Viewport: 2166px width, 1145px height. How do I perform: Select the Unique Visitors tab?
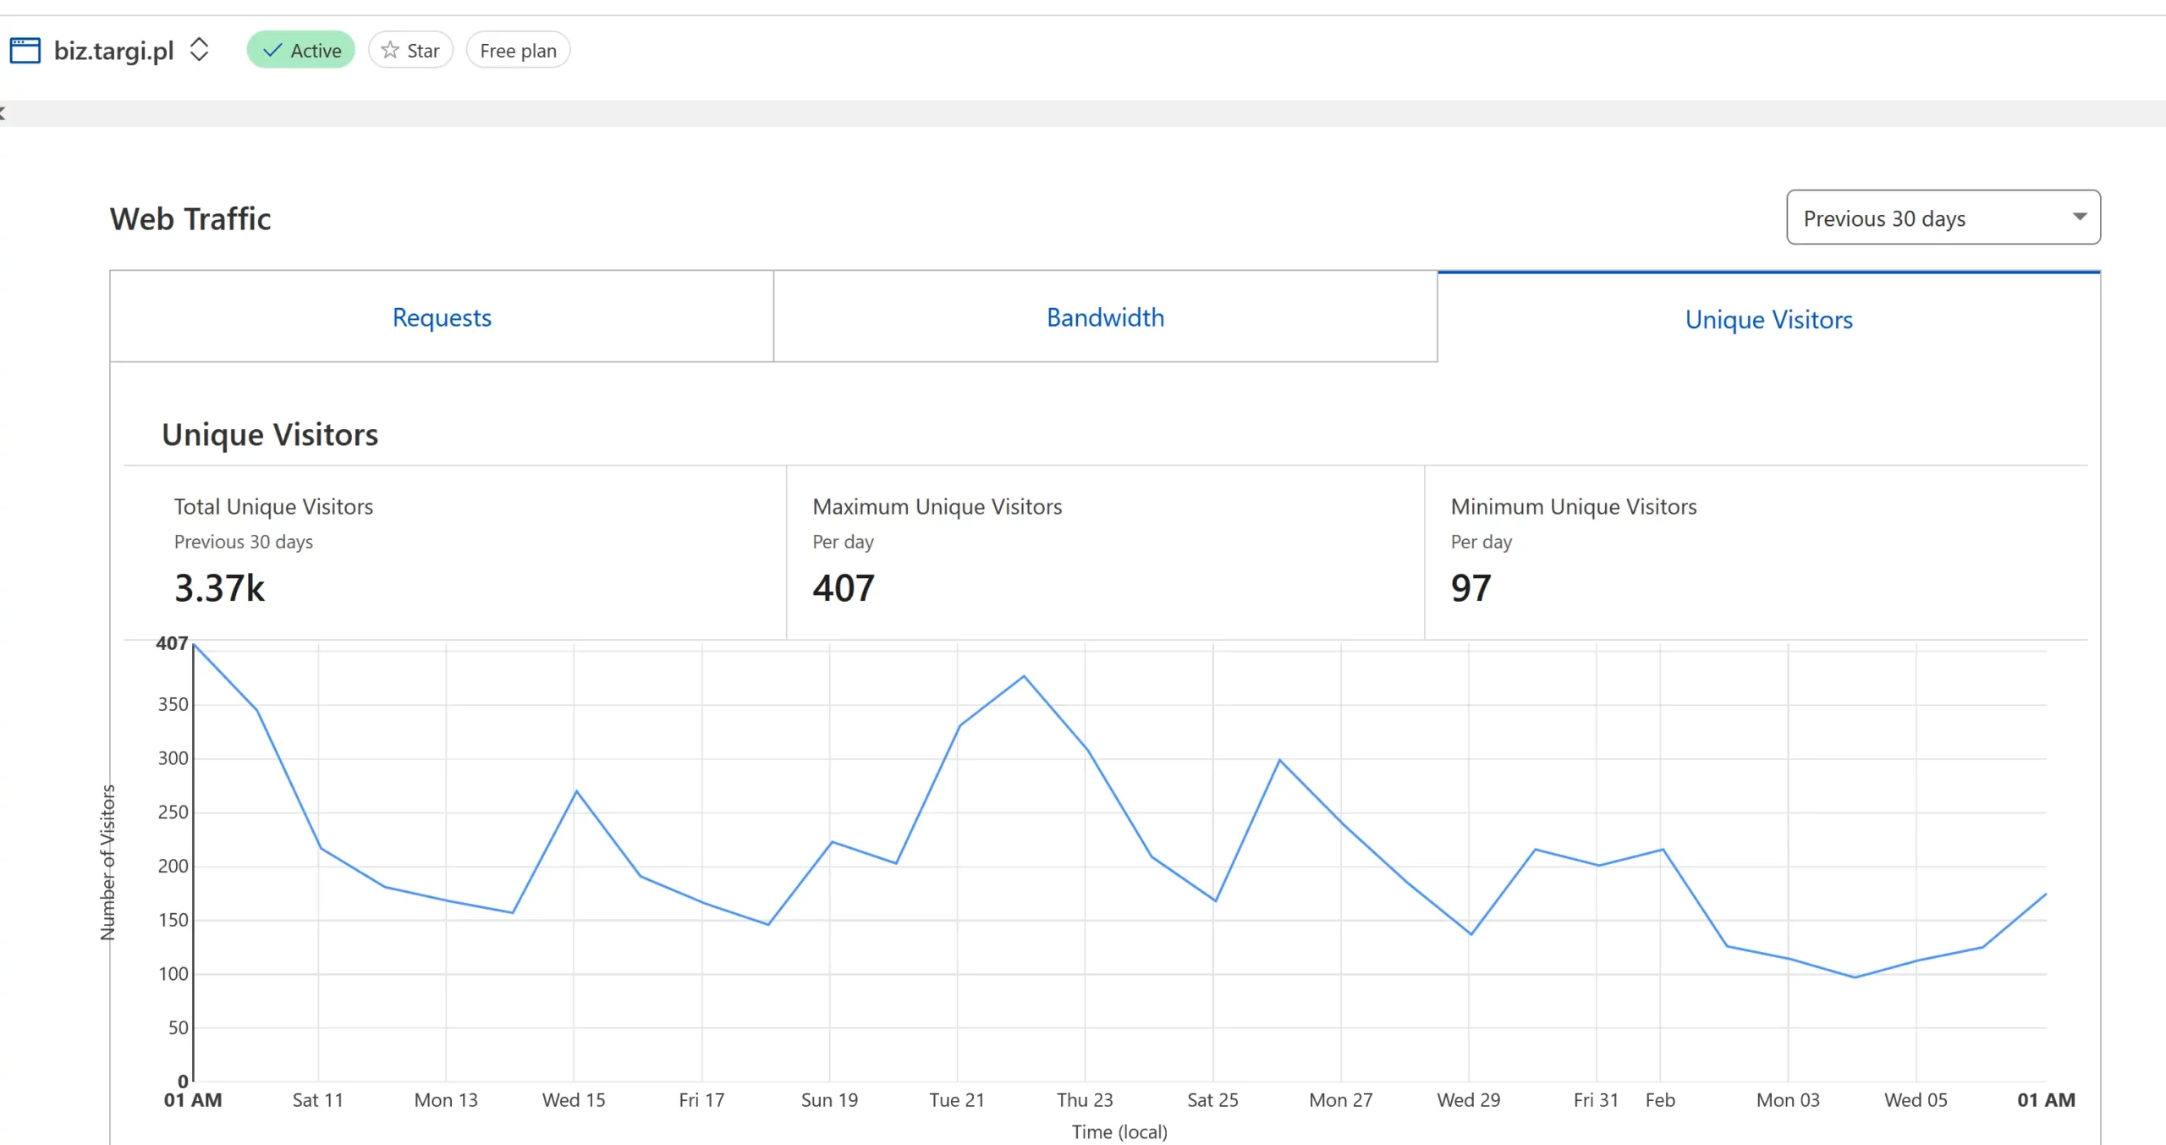tap(1768, 320)
